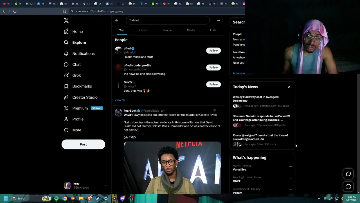The height and width of the screenshot is (203, 360).
Task: Click the browser back arrow
Action: (4, 11)
